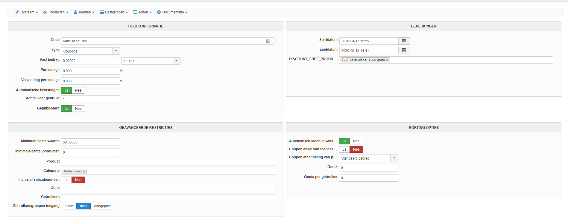Viewport: 568px width, 224px height.
Task: Click the wrench icon beside Systeem
Action: click(17, 12)
